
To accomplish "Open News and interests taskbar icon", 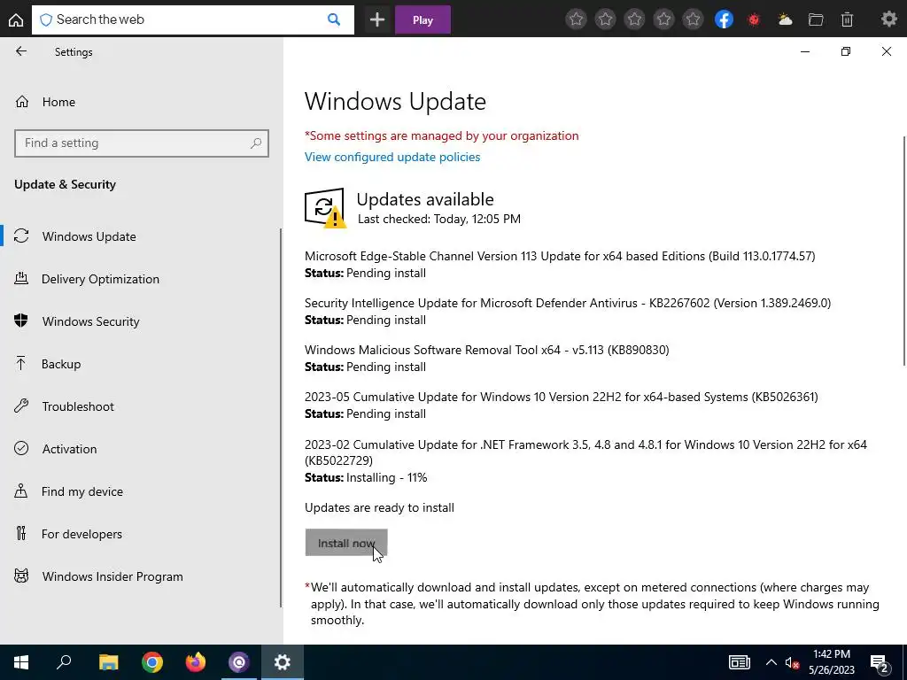I will [x=740, y=662].
